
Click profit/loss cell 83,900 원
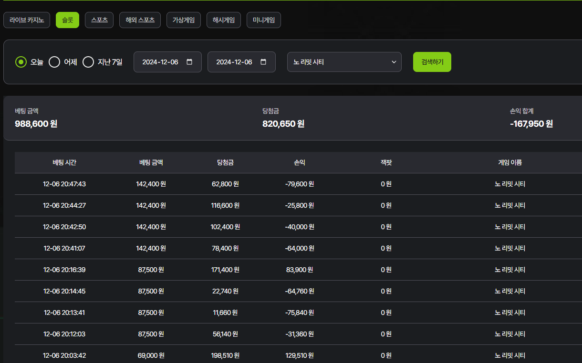click(300, 270)
